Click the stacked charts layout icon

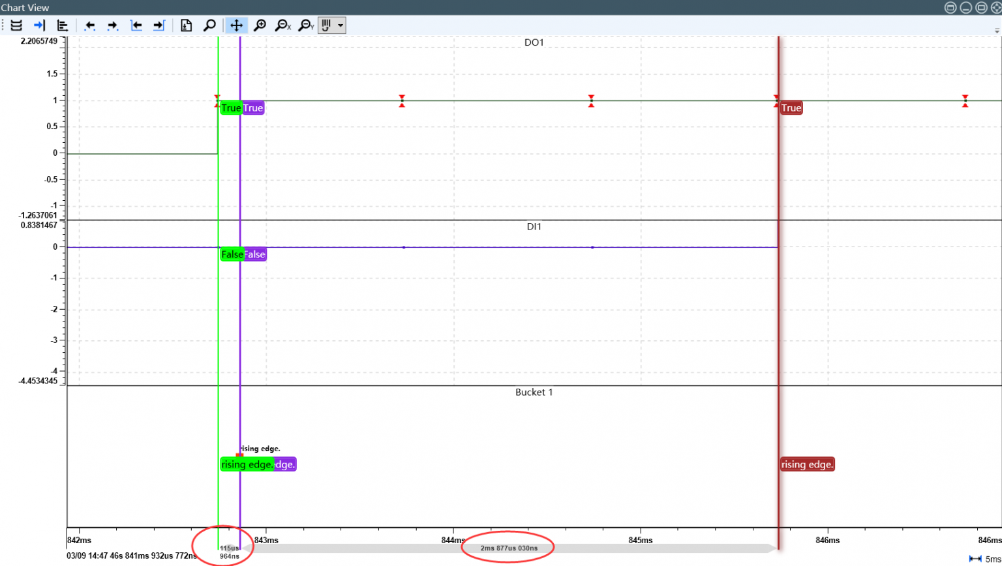click(16, 25)
